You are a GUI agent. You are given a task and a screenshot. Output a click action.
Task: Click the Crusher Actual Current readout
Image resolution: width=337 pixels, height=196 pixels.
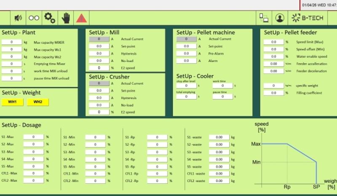point(99,83)
